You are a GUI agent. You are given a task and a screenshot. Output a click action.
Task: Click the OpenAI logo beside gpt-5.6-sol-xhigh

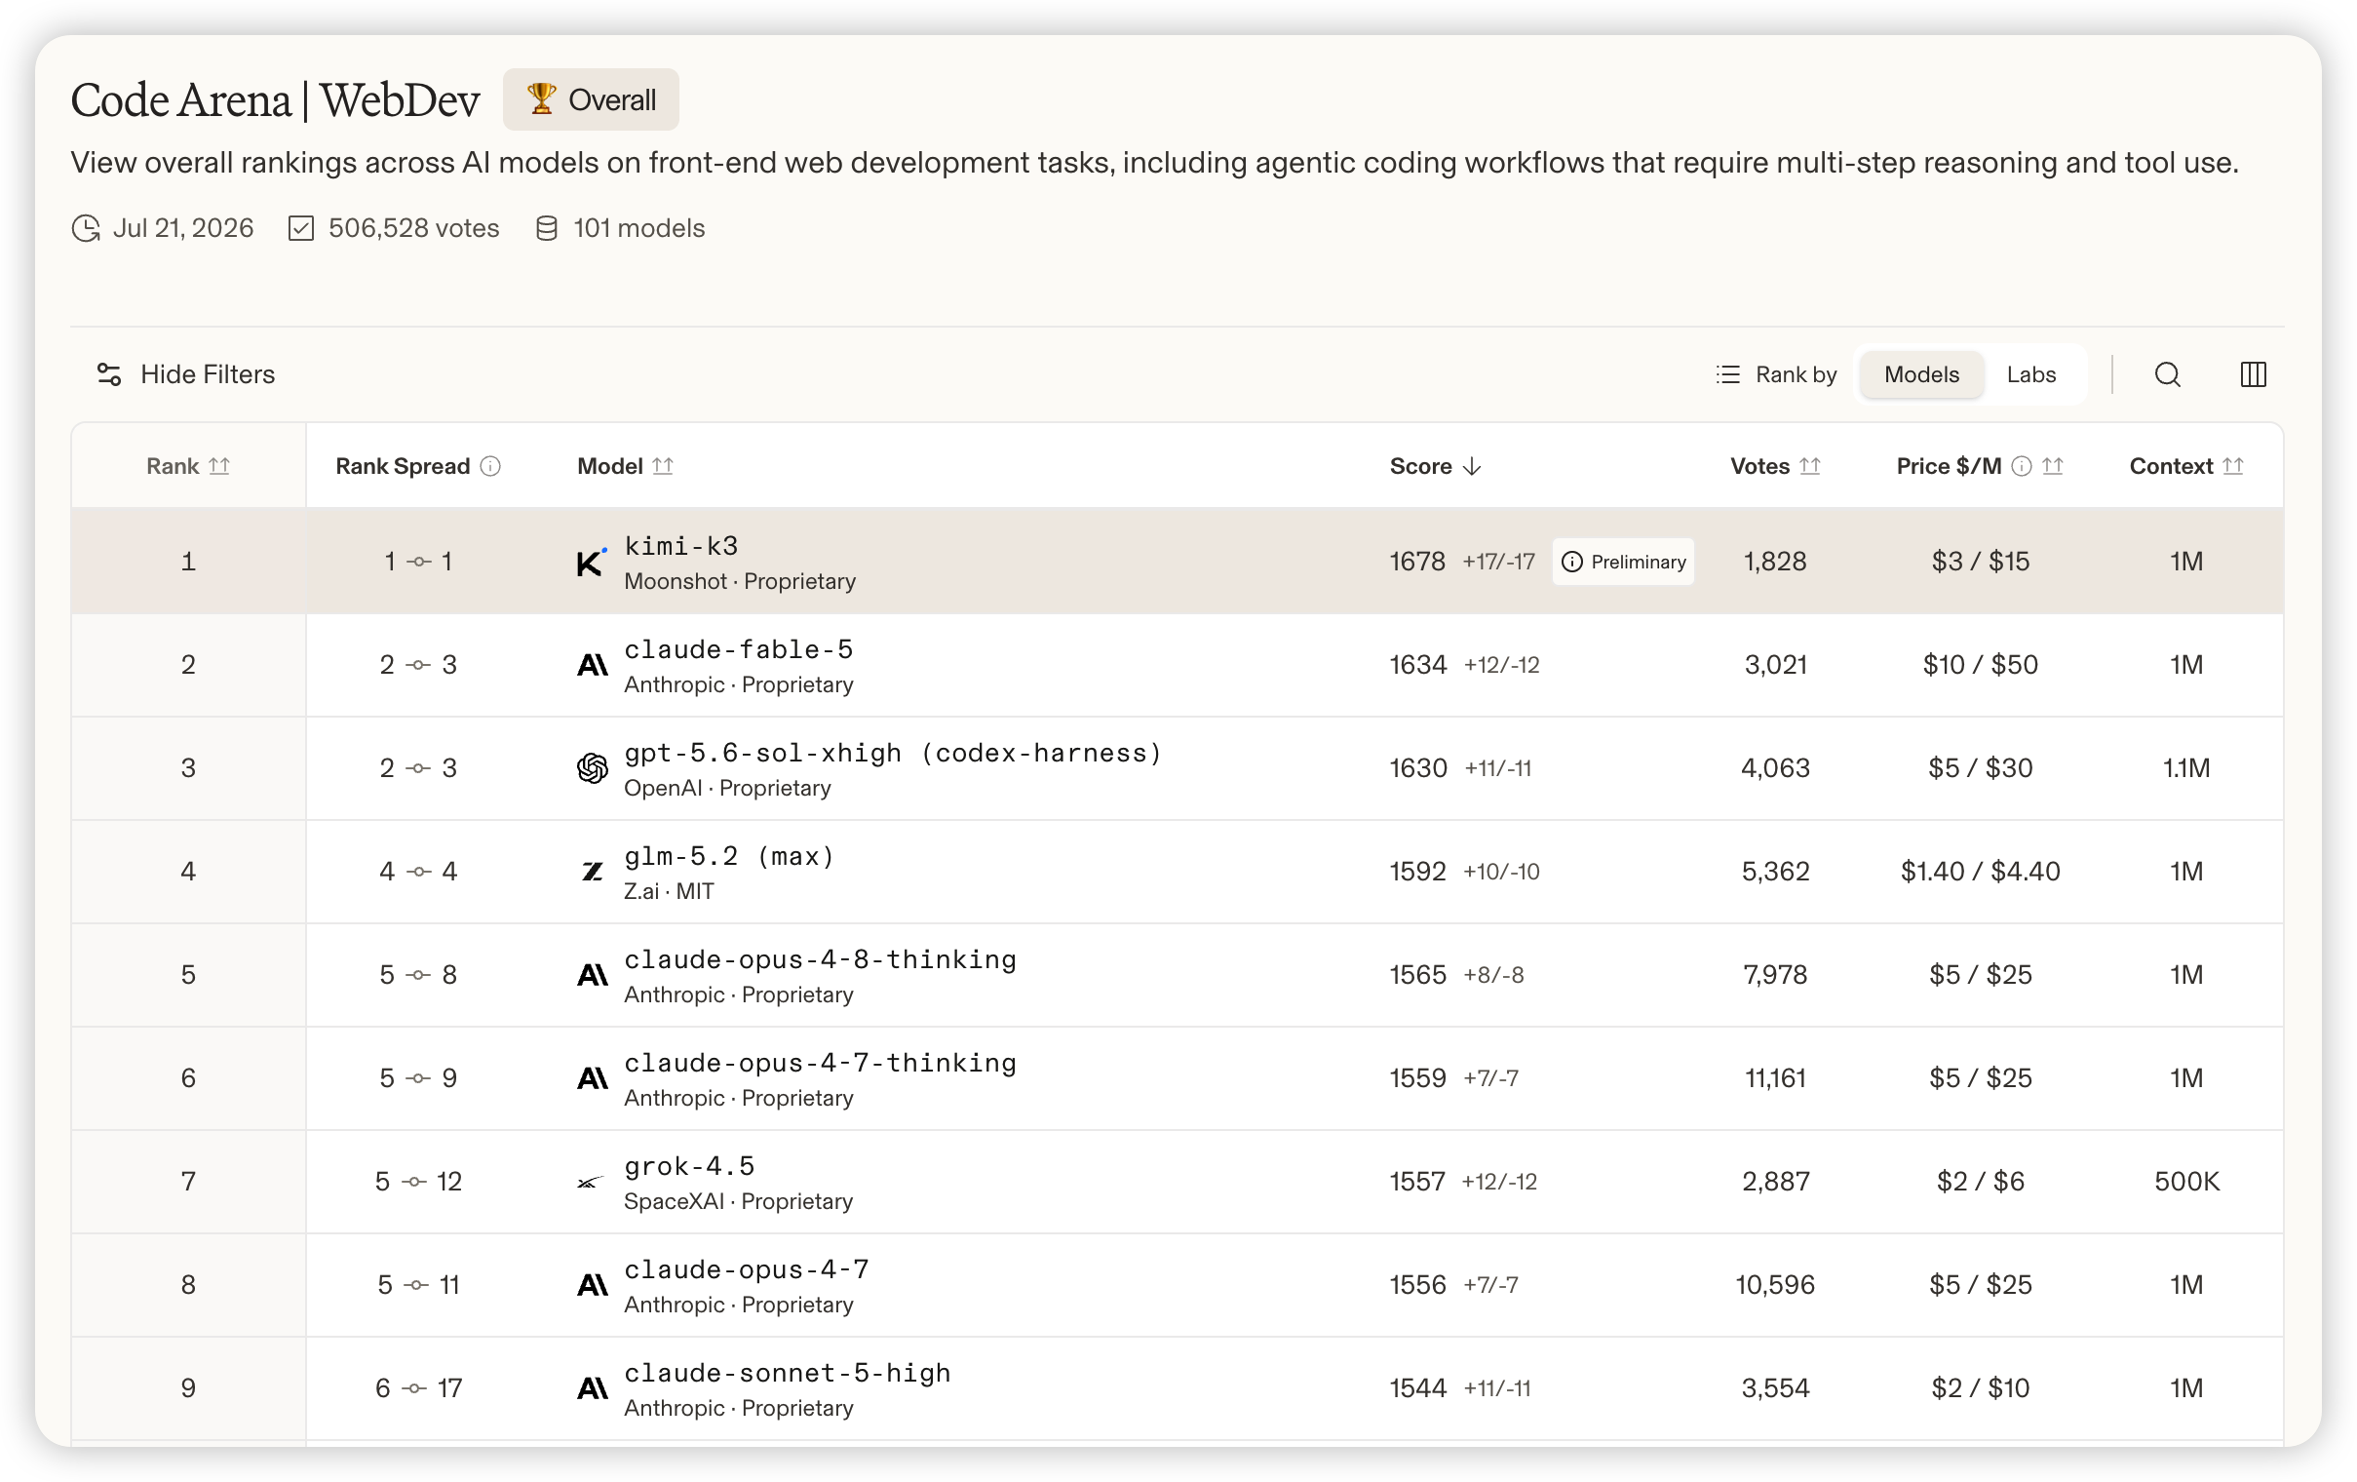pos(593,768)
